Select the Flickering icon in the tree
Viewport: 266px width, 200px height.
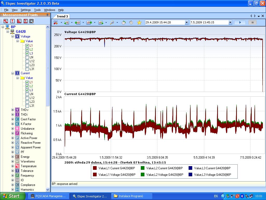(17, 133)
